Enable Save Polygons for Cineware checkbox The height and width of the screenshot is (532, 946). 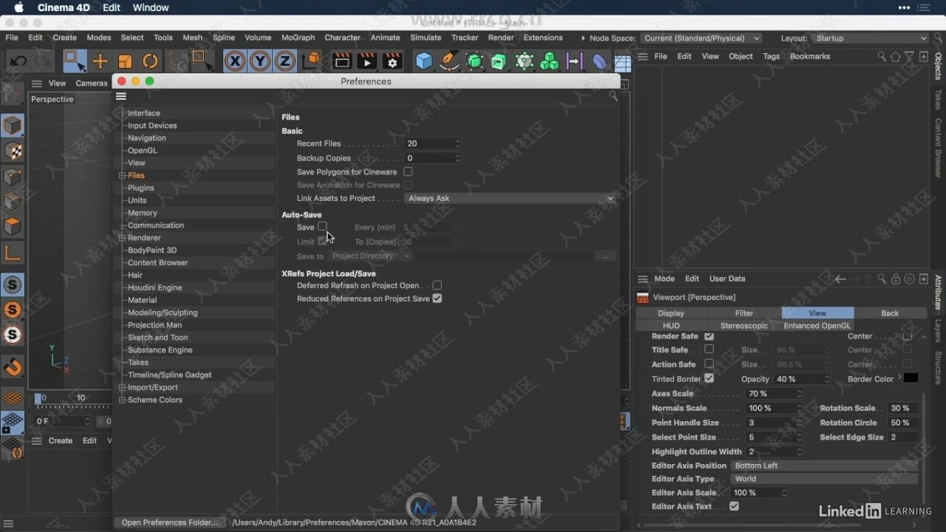tap(408, 171)
